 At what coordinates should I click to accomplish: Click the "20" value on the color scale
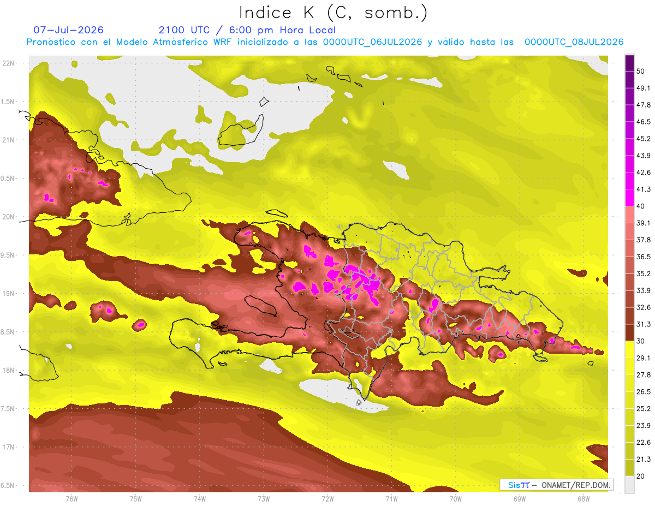[x=641, y=475]
